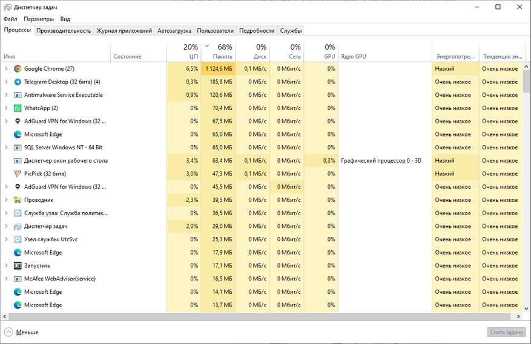531x344 pixels.
Task: Expand the Проводник process group
Action: tap(6, 200)
